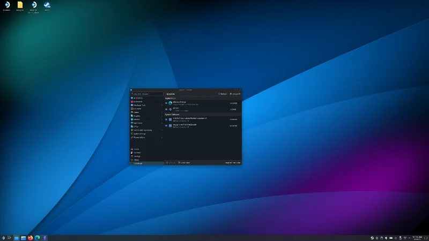Click the volume icon in system tray
Image resolution: width=429 pixels, height=241 pixels.
click(386, 237)
